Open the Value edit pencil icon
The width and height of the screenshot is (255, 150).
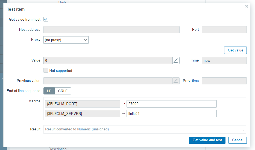point(176,60)
